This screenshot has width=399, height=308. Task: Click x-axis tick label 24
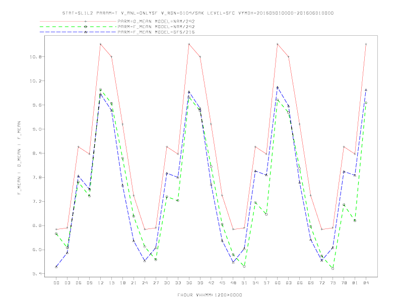[x=145, y=283]
